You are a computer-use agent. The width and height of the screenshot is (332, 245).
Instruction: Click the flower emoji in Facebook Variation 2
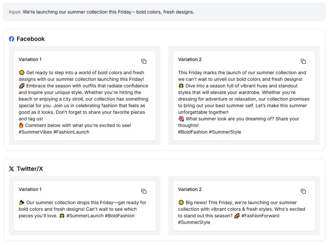(181, 119)
